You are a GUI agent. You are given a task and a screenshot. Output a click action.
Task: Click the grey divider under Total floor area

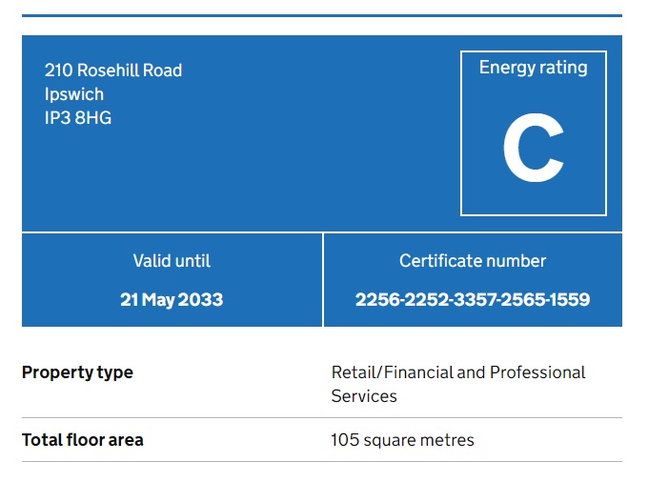[x=322, y=462]
